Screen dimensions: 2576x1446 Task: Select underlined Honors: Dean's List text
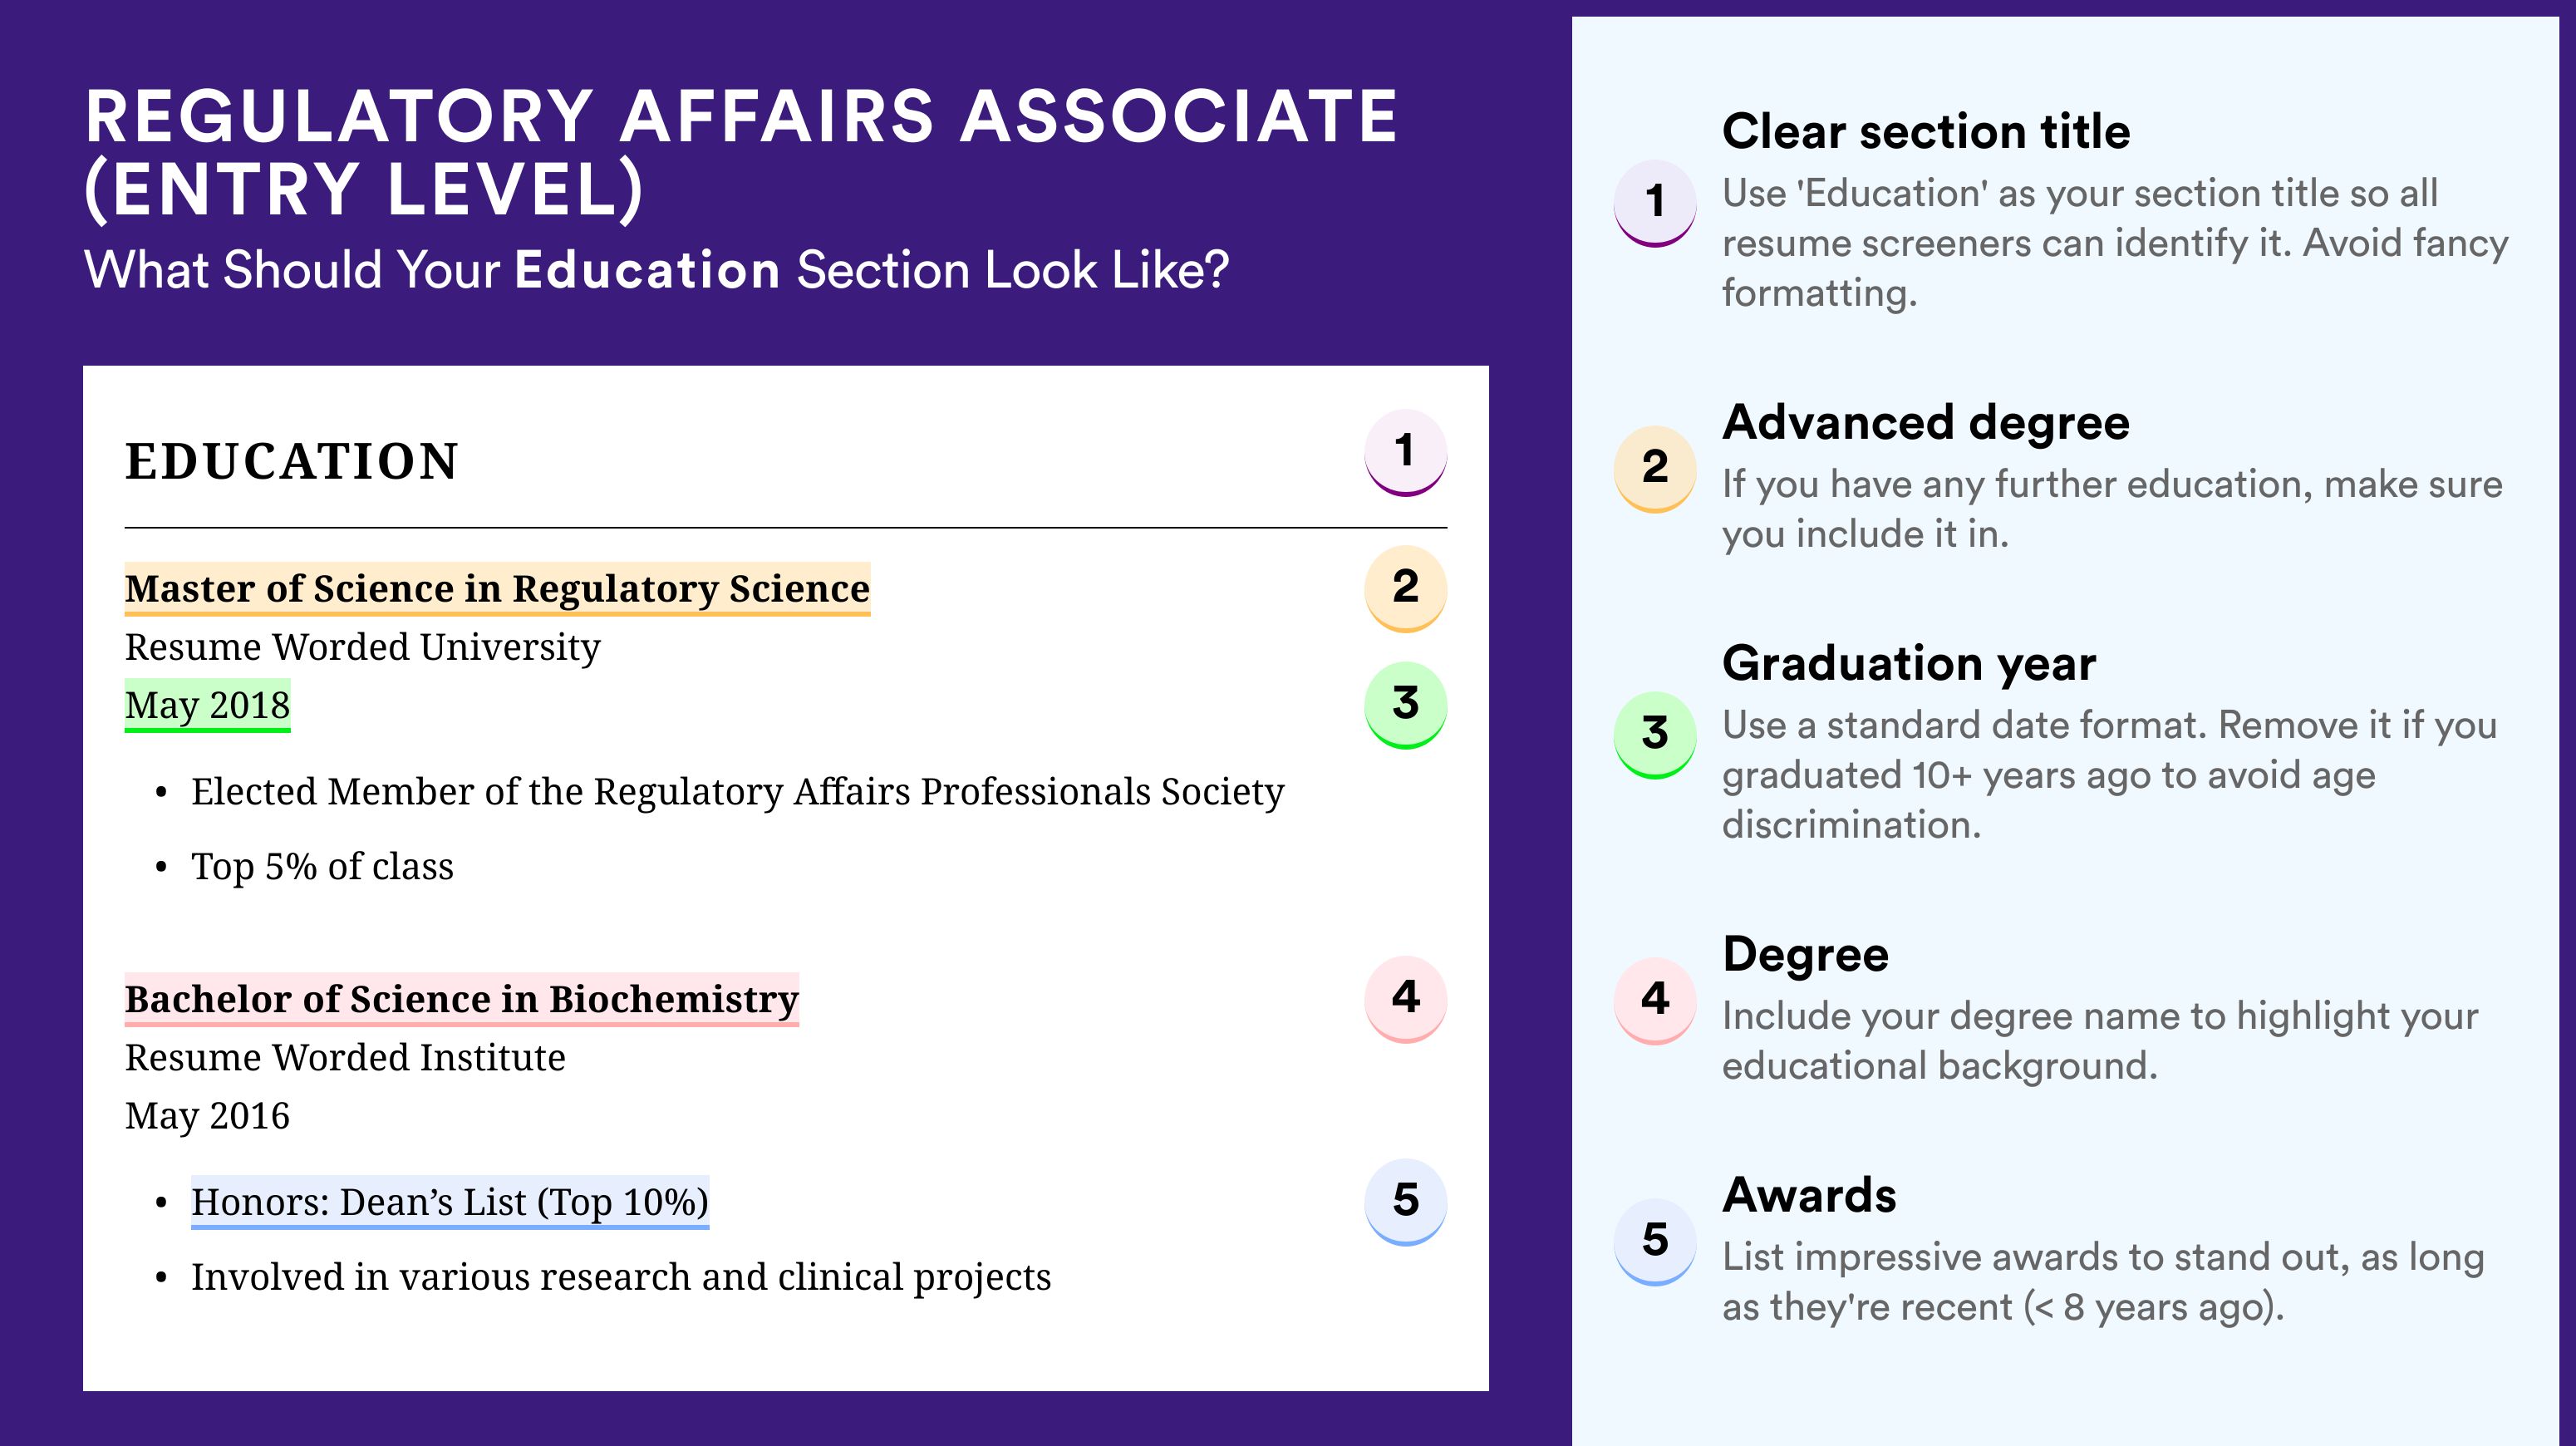(x=450, y=1202)
